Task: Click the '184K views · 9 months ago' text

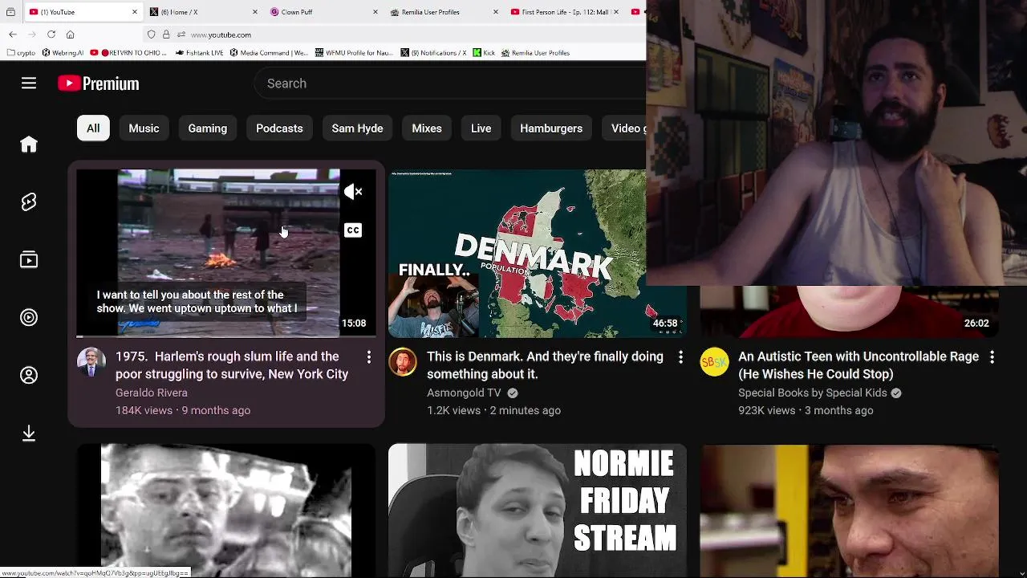Action: pos(183,410)
